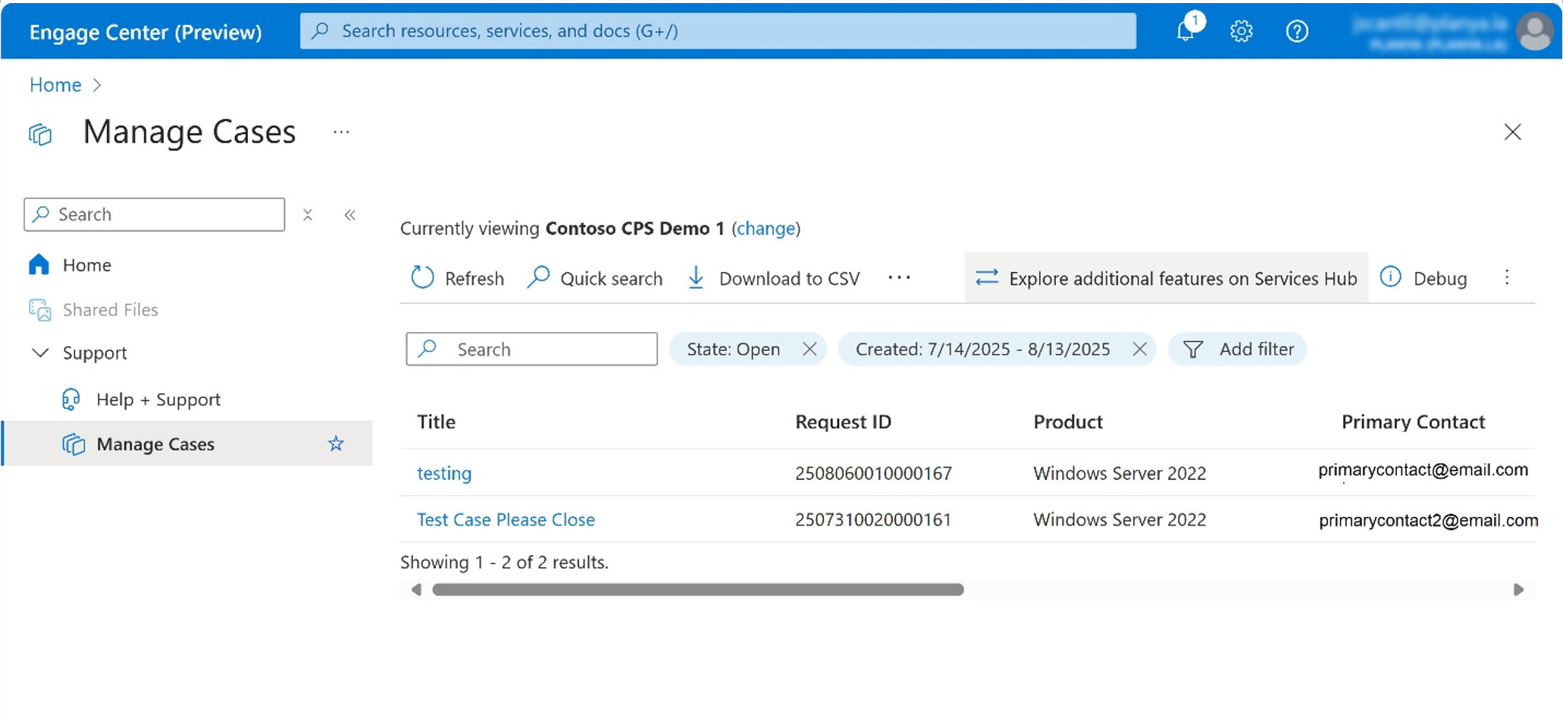This screenshot has height=715, width=1563.
Task: Open Quick search
Action: pyautogui.click(x=594, y=278)
